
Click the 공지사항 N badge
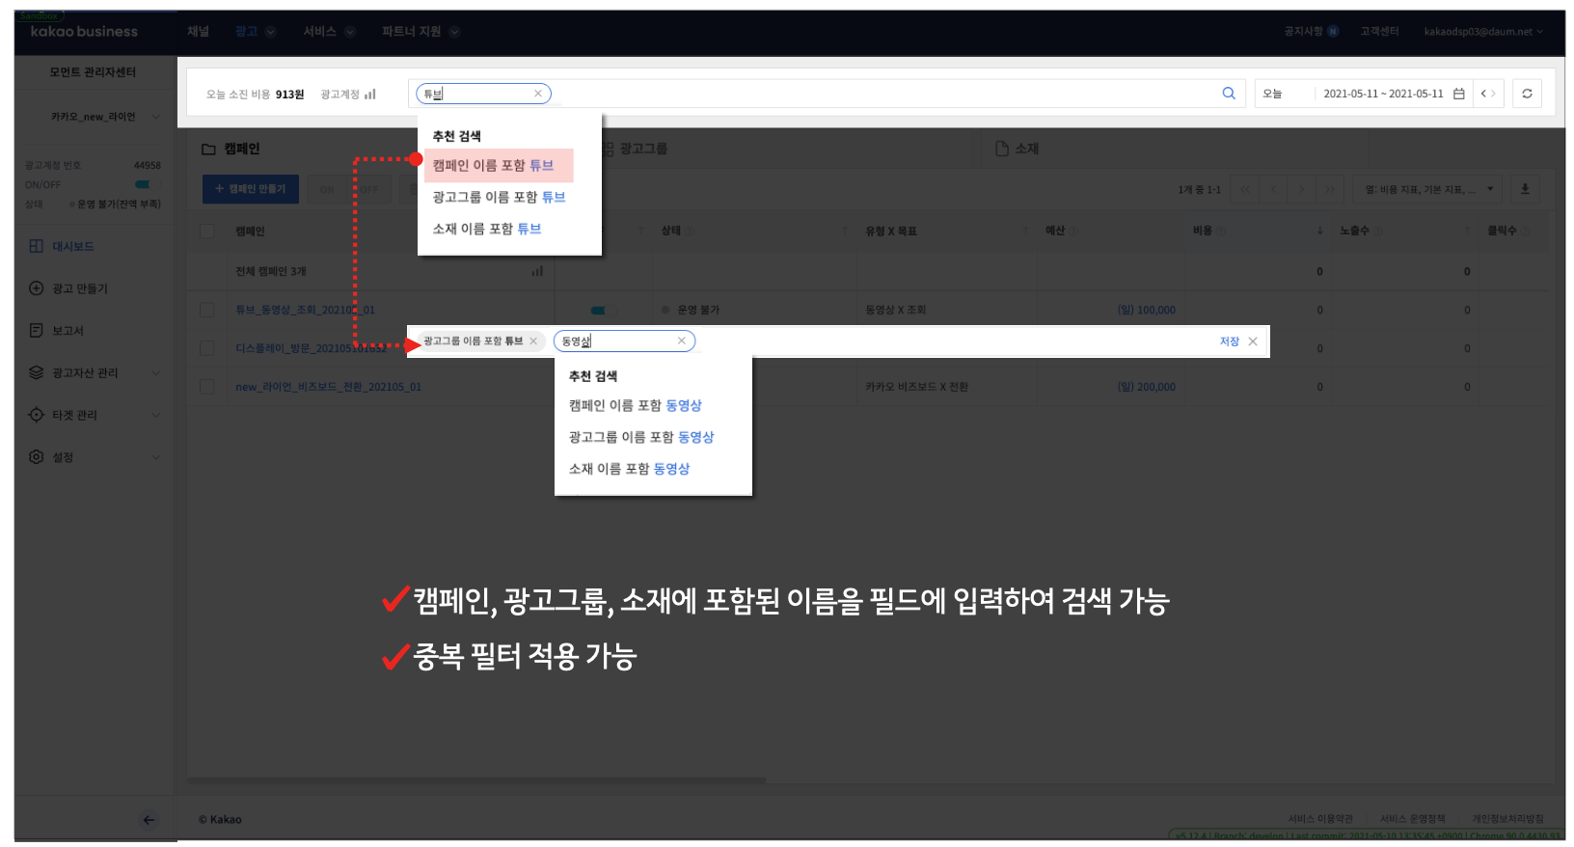point(1333,32)
